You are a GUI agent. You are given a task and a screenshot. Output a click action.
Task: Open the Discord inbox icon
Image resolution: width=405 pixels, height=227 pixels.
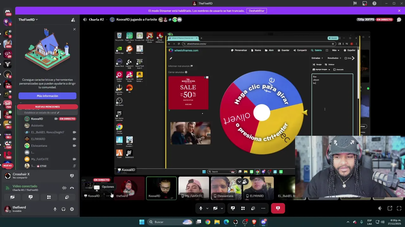pos(365,3)
